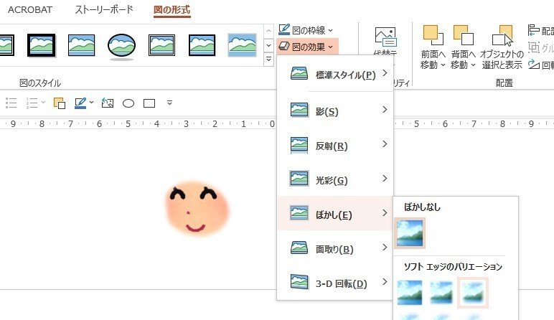The height and width of the screenshot is (320, 554).
Task: Click the alt text icon
Action: tap(385, 37)
